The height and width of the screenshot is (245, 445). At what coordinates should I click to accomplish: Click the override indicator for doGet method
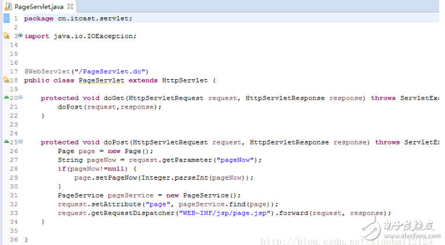[6, 98]
